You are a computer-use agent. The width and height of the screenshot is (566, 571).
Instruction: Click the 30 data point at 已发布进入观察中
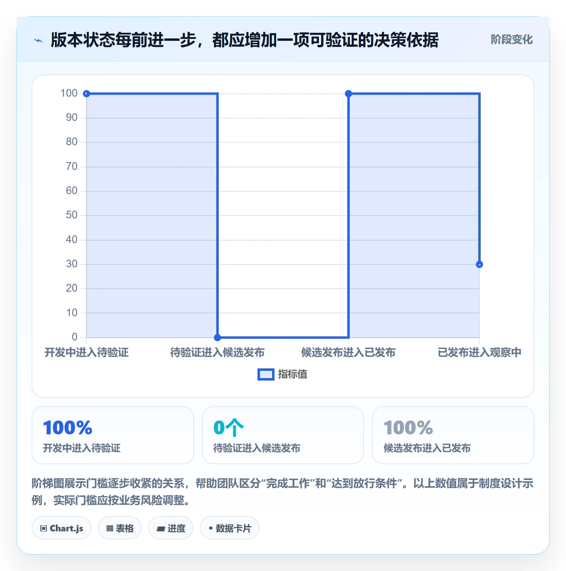click(x=479, y=264)
